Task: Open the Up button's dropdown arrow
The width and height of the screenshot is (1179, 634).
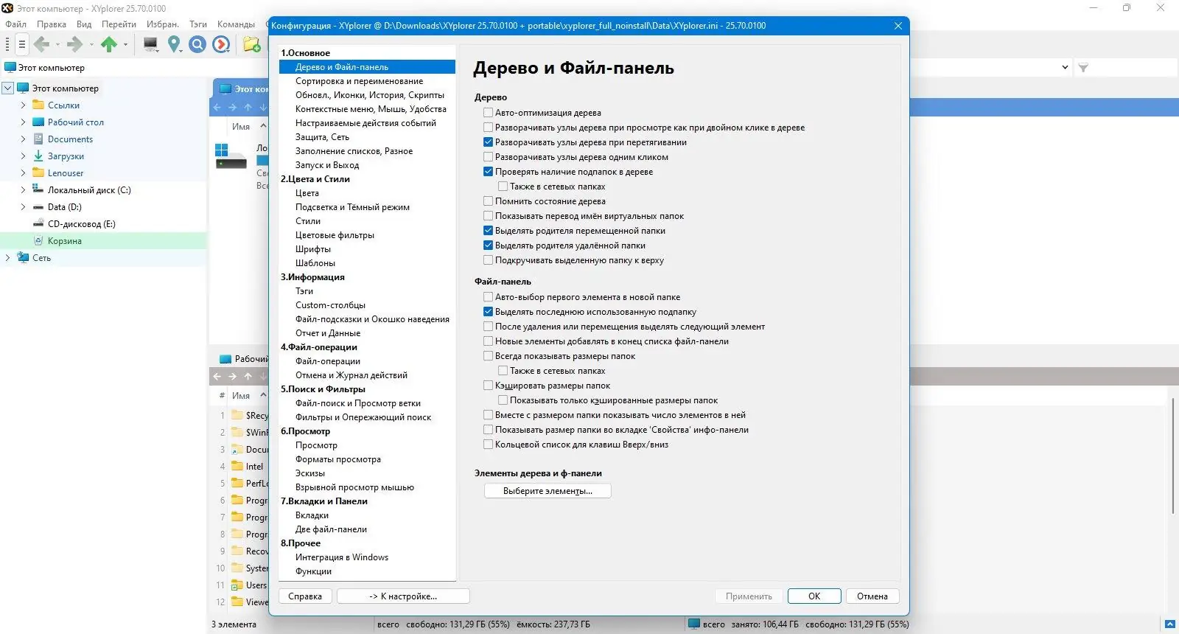Action: (x=125, y=45)
